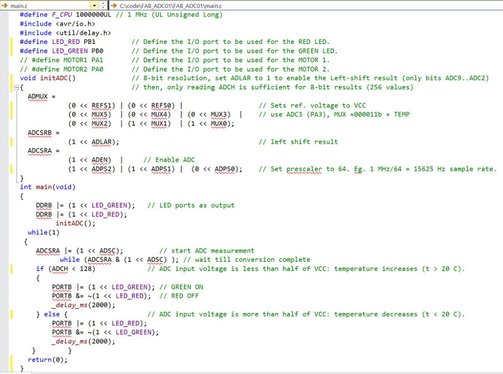Click the initADC function declaration name
Viewport: 503px width, 374px height.
coord(53,78)
